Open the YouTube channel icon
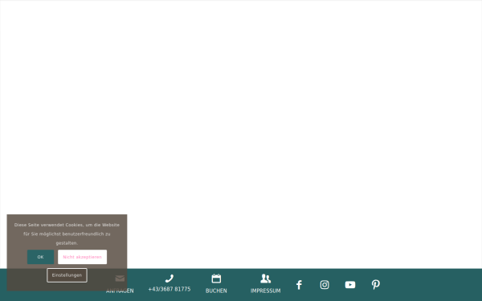This screenshot has width=482, height=301. pyautogui.click(x=350, y=285)
